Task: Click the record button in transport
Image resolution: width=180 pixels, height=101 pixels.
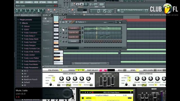Action: 86,4
